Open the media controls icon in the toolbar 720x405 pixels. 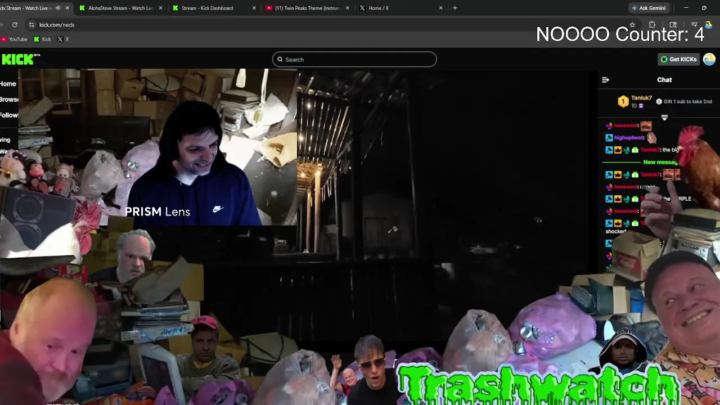695,25
